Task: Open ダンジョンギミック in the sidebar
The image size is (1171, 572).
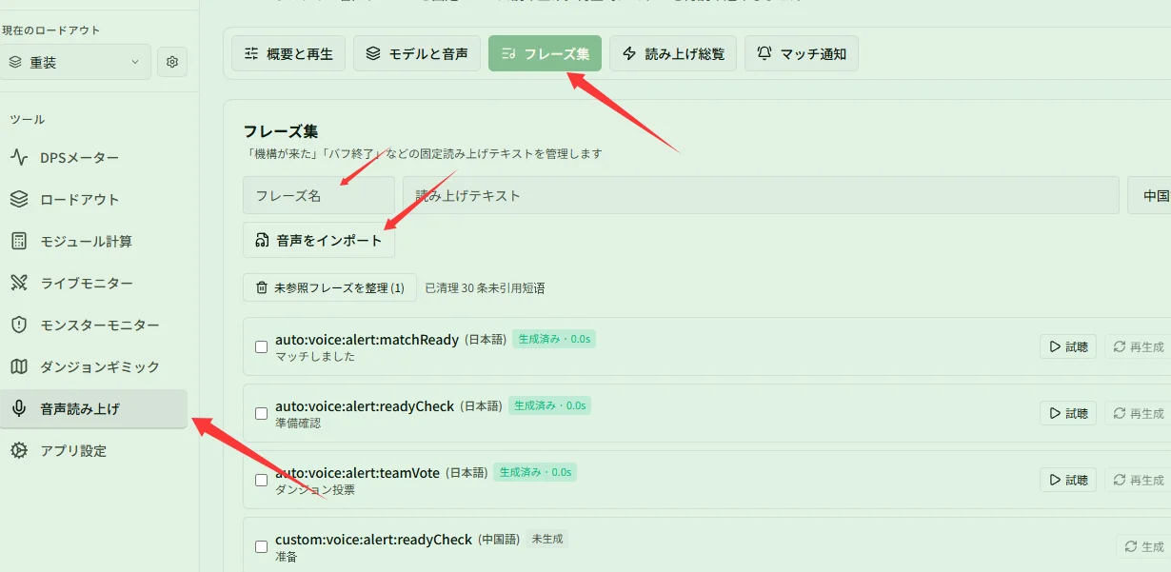Action: click(x=93, y=367)
